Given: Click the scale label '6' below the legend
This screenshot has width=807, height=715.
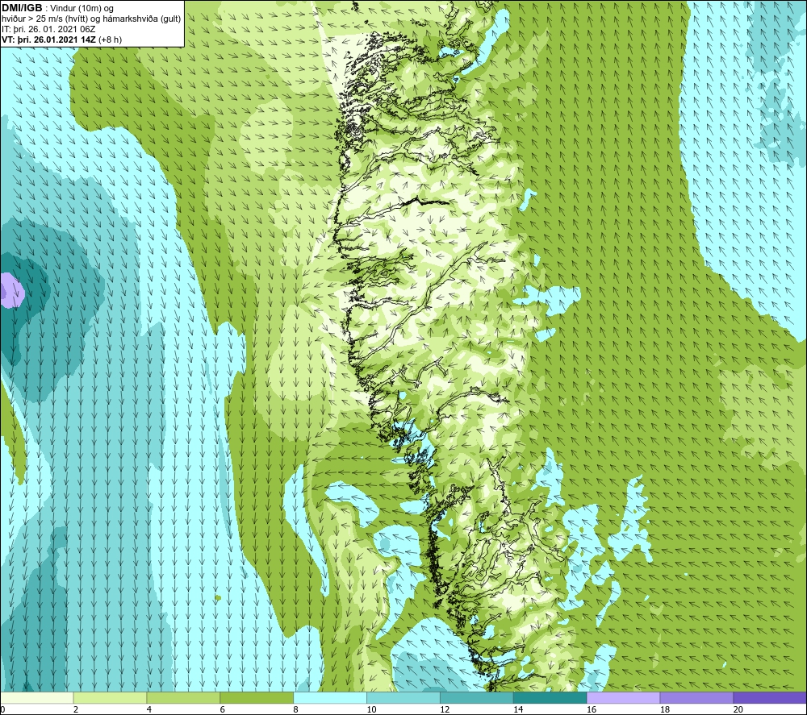Looking at the screenshot, I should pos(223,709).
